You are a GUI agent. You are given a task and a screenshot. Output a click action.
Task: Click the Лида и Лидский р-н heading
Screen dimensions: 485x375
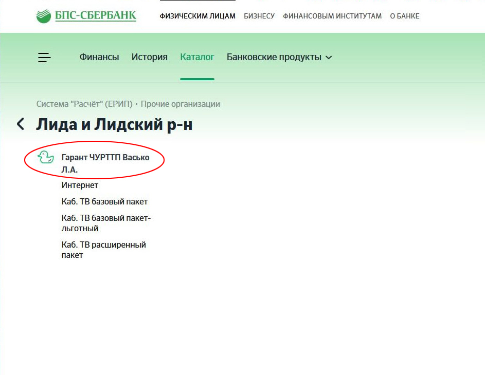(x=114, y=124)
